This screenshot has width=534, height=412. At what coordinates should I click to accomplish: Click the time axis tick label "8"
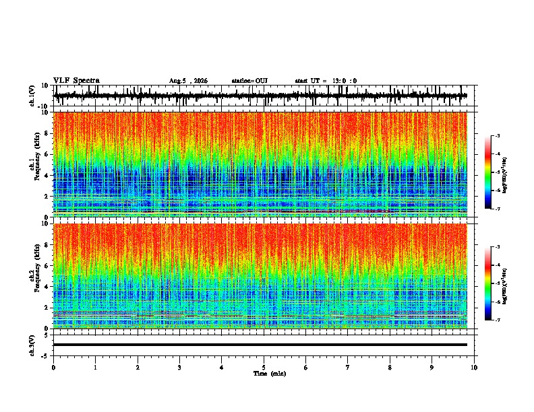(x=390, y=368)
